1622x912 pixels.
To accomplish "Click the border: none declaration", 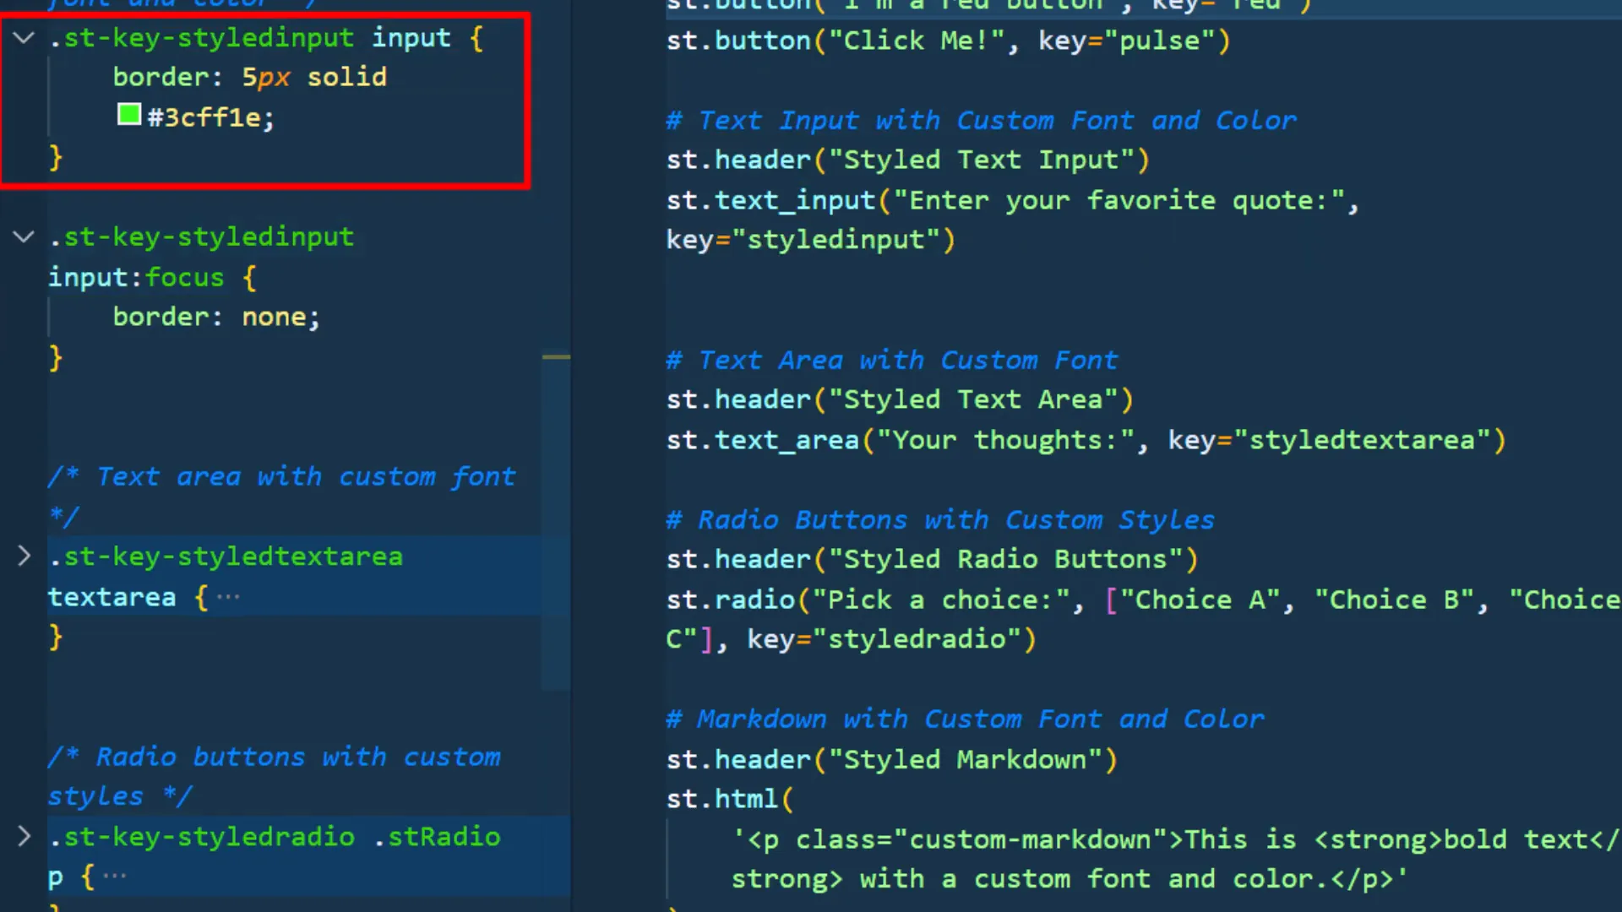I will 215,316.
